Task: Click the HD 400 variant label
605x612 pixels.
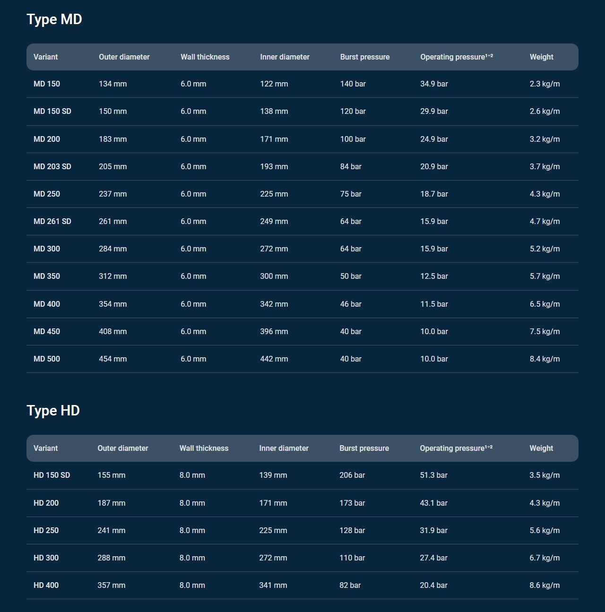Action: (x=46, y=586)
